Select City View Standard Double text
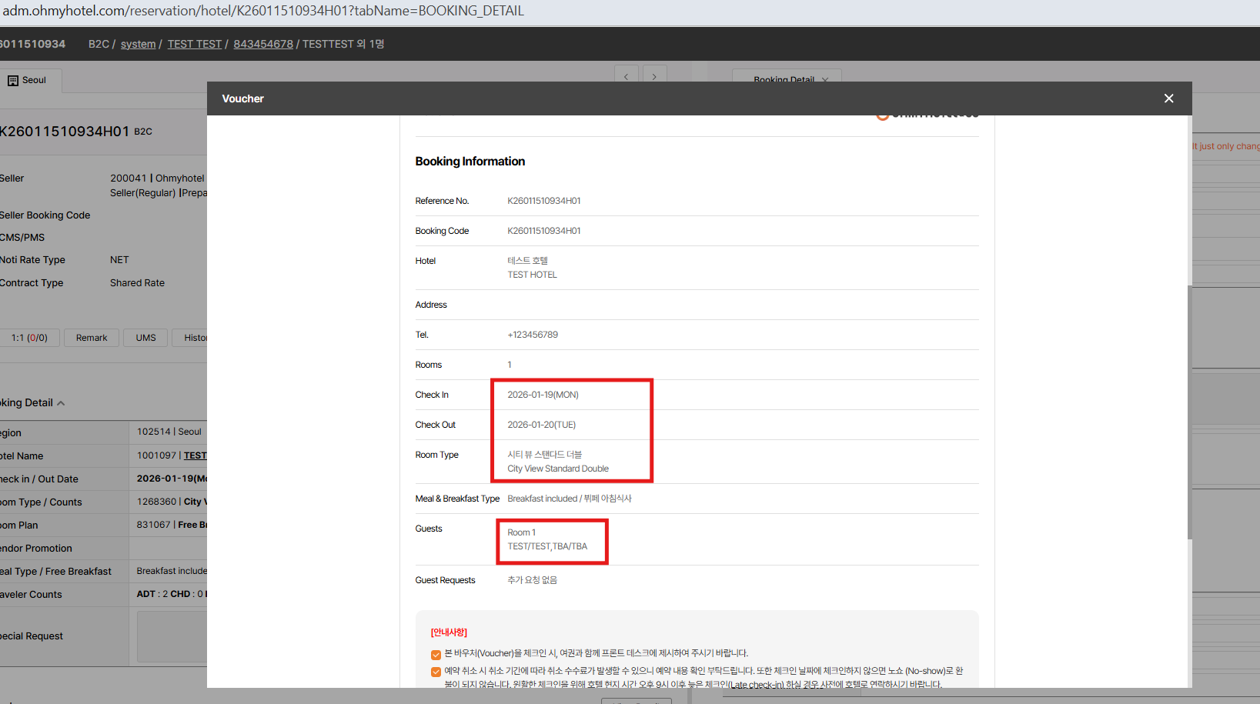The image size is (1260, 704). click(x=558, y=469)
